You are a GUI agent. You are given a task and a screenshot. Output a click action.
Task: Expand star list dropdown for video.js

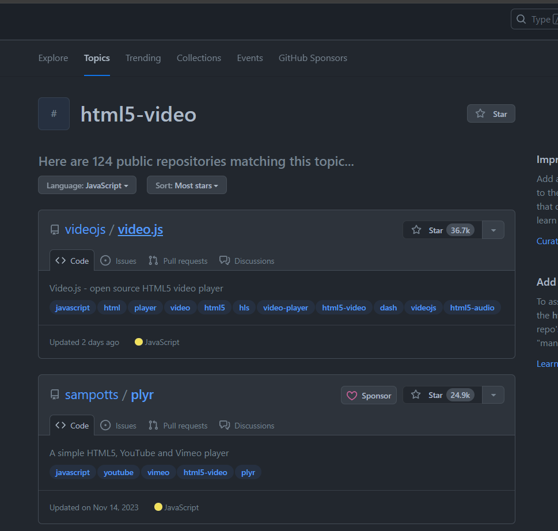494,230
